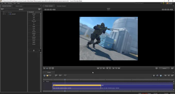Open the viewport settings gear beside camera2
The width and height of the screenshot is (175, 94).
tap(172, 68)
